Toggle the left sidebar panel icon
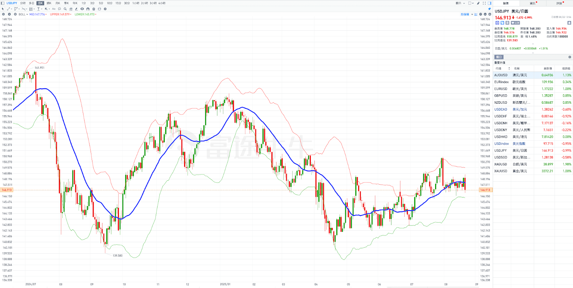Screen dimensions: 573x288 coord(3,3)
